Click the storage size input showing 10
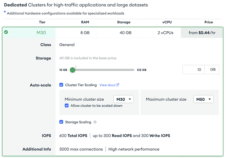 [193, 70]
